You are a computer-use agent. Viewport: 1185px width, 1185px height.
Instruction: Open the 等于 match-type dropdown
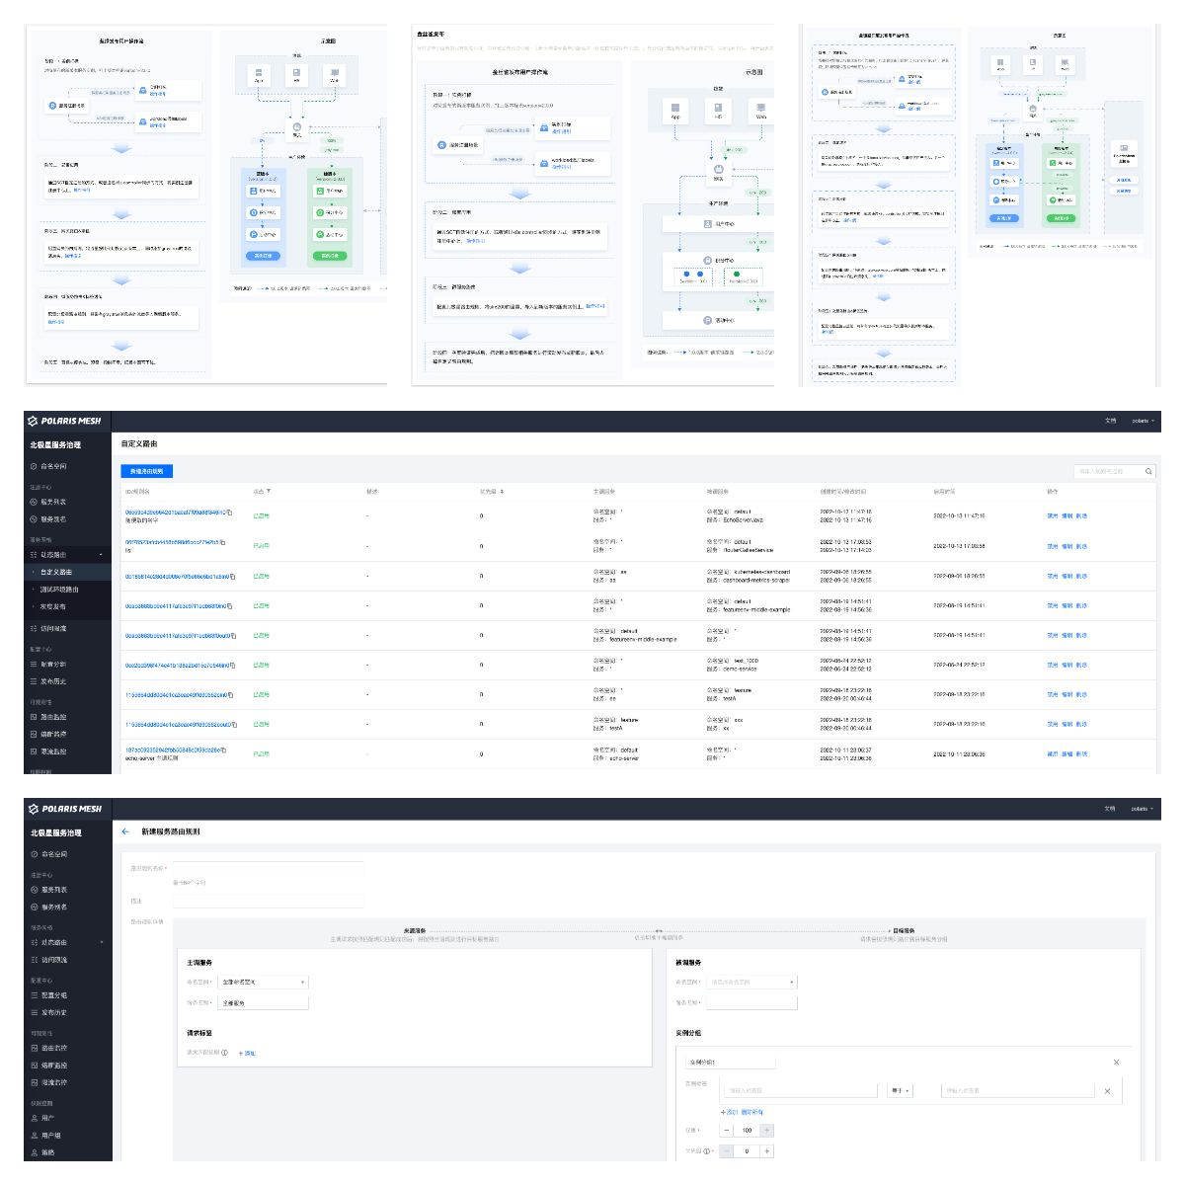click(x=900, y=1091)
